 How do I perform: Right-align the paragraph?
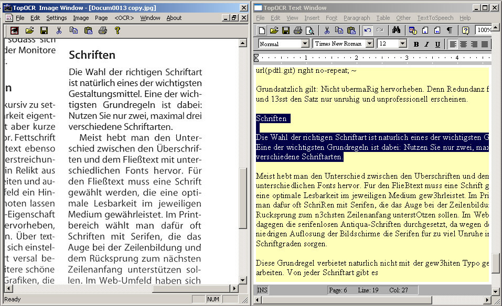click(474, 44)
